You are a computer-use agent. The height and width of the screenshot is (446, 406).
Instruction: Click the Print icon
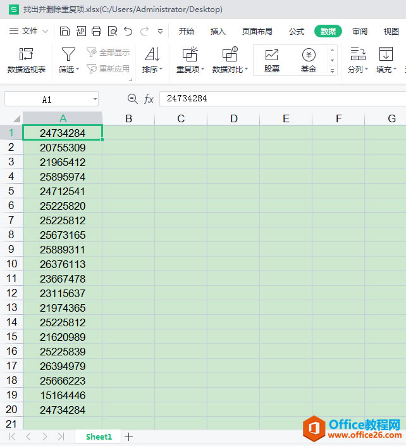point(96,31)
